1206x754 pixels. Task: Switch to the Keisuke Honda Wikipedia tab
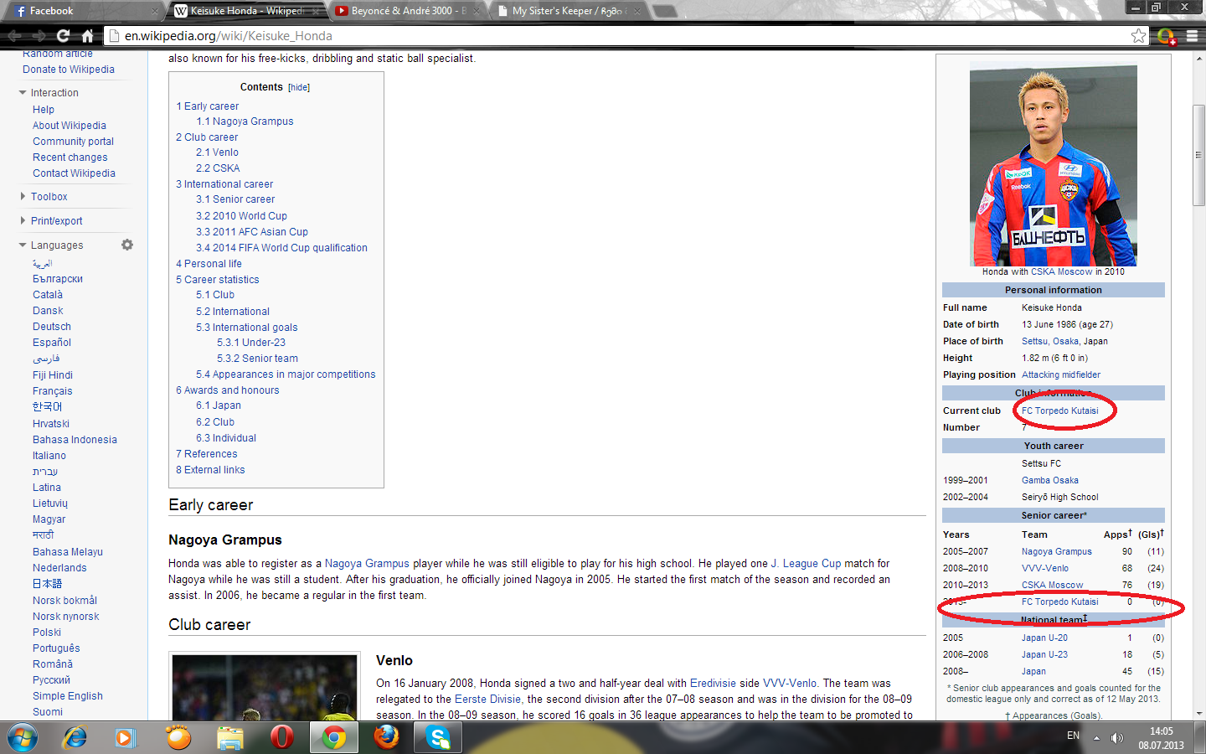[246, 11]
